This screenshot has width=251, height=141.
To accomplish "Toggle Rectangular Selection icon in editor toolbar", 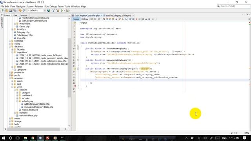I will point(116,19).
